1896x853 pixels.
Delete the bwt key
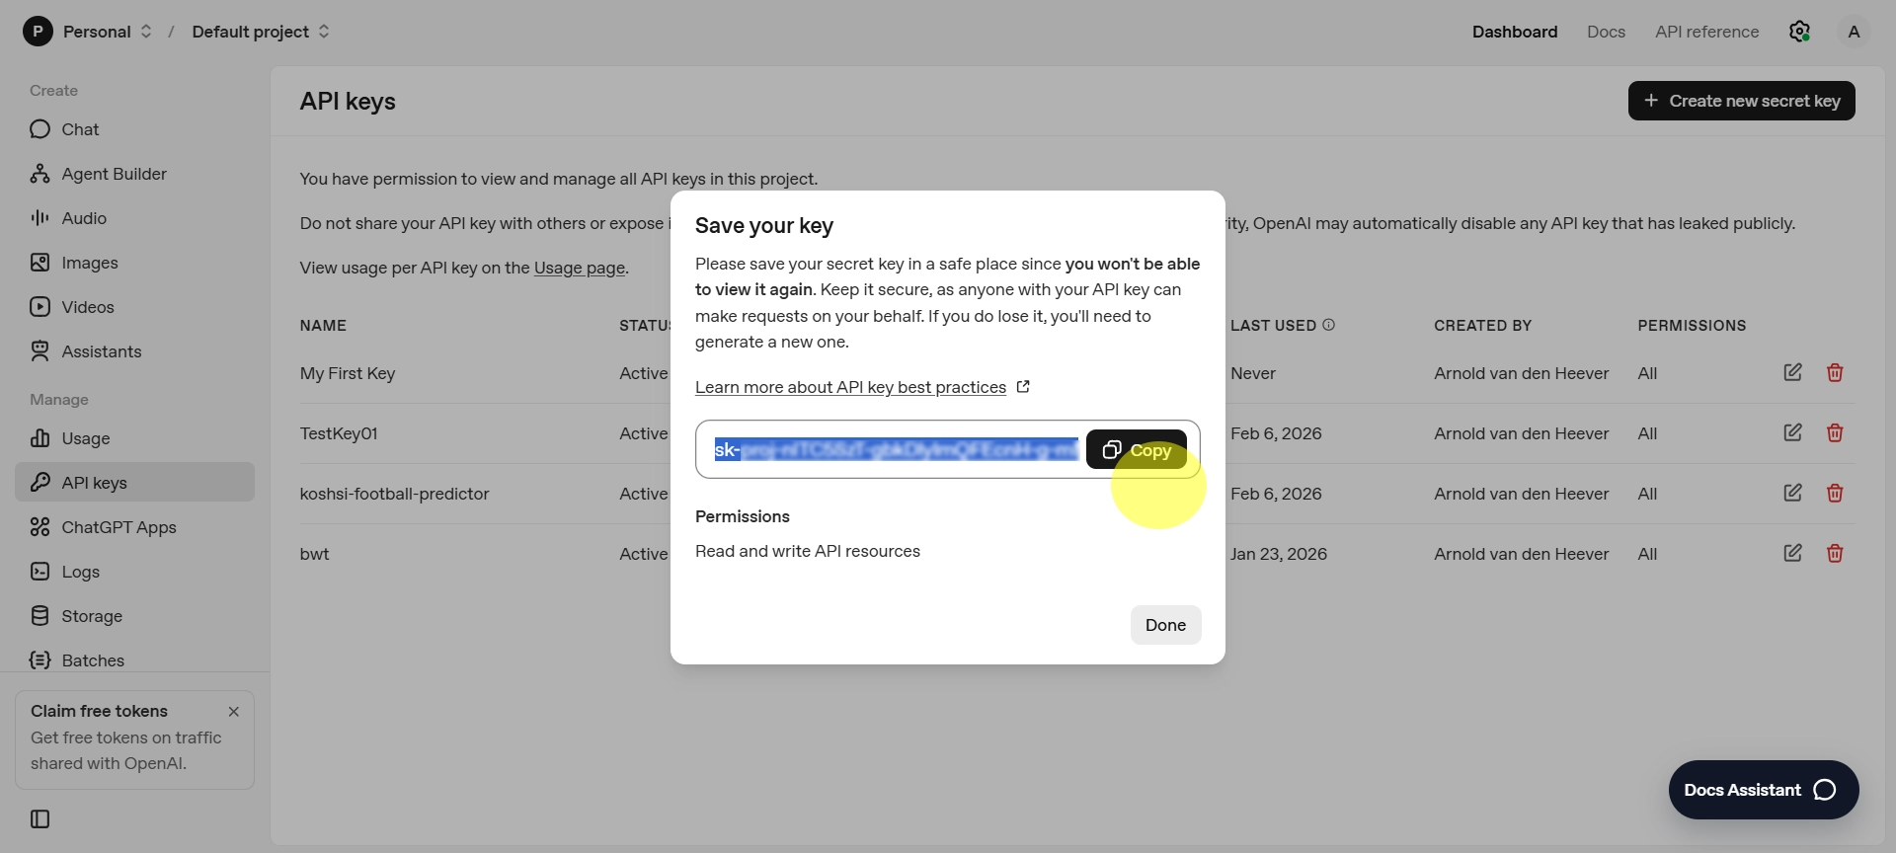click(1835, 553)
